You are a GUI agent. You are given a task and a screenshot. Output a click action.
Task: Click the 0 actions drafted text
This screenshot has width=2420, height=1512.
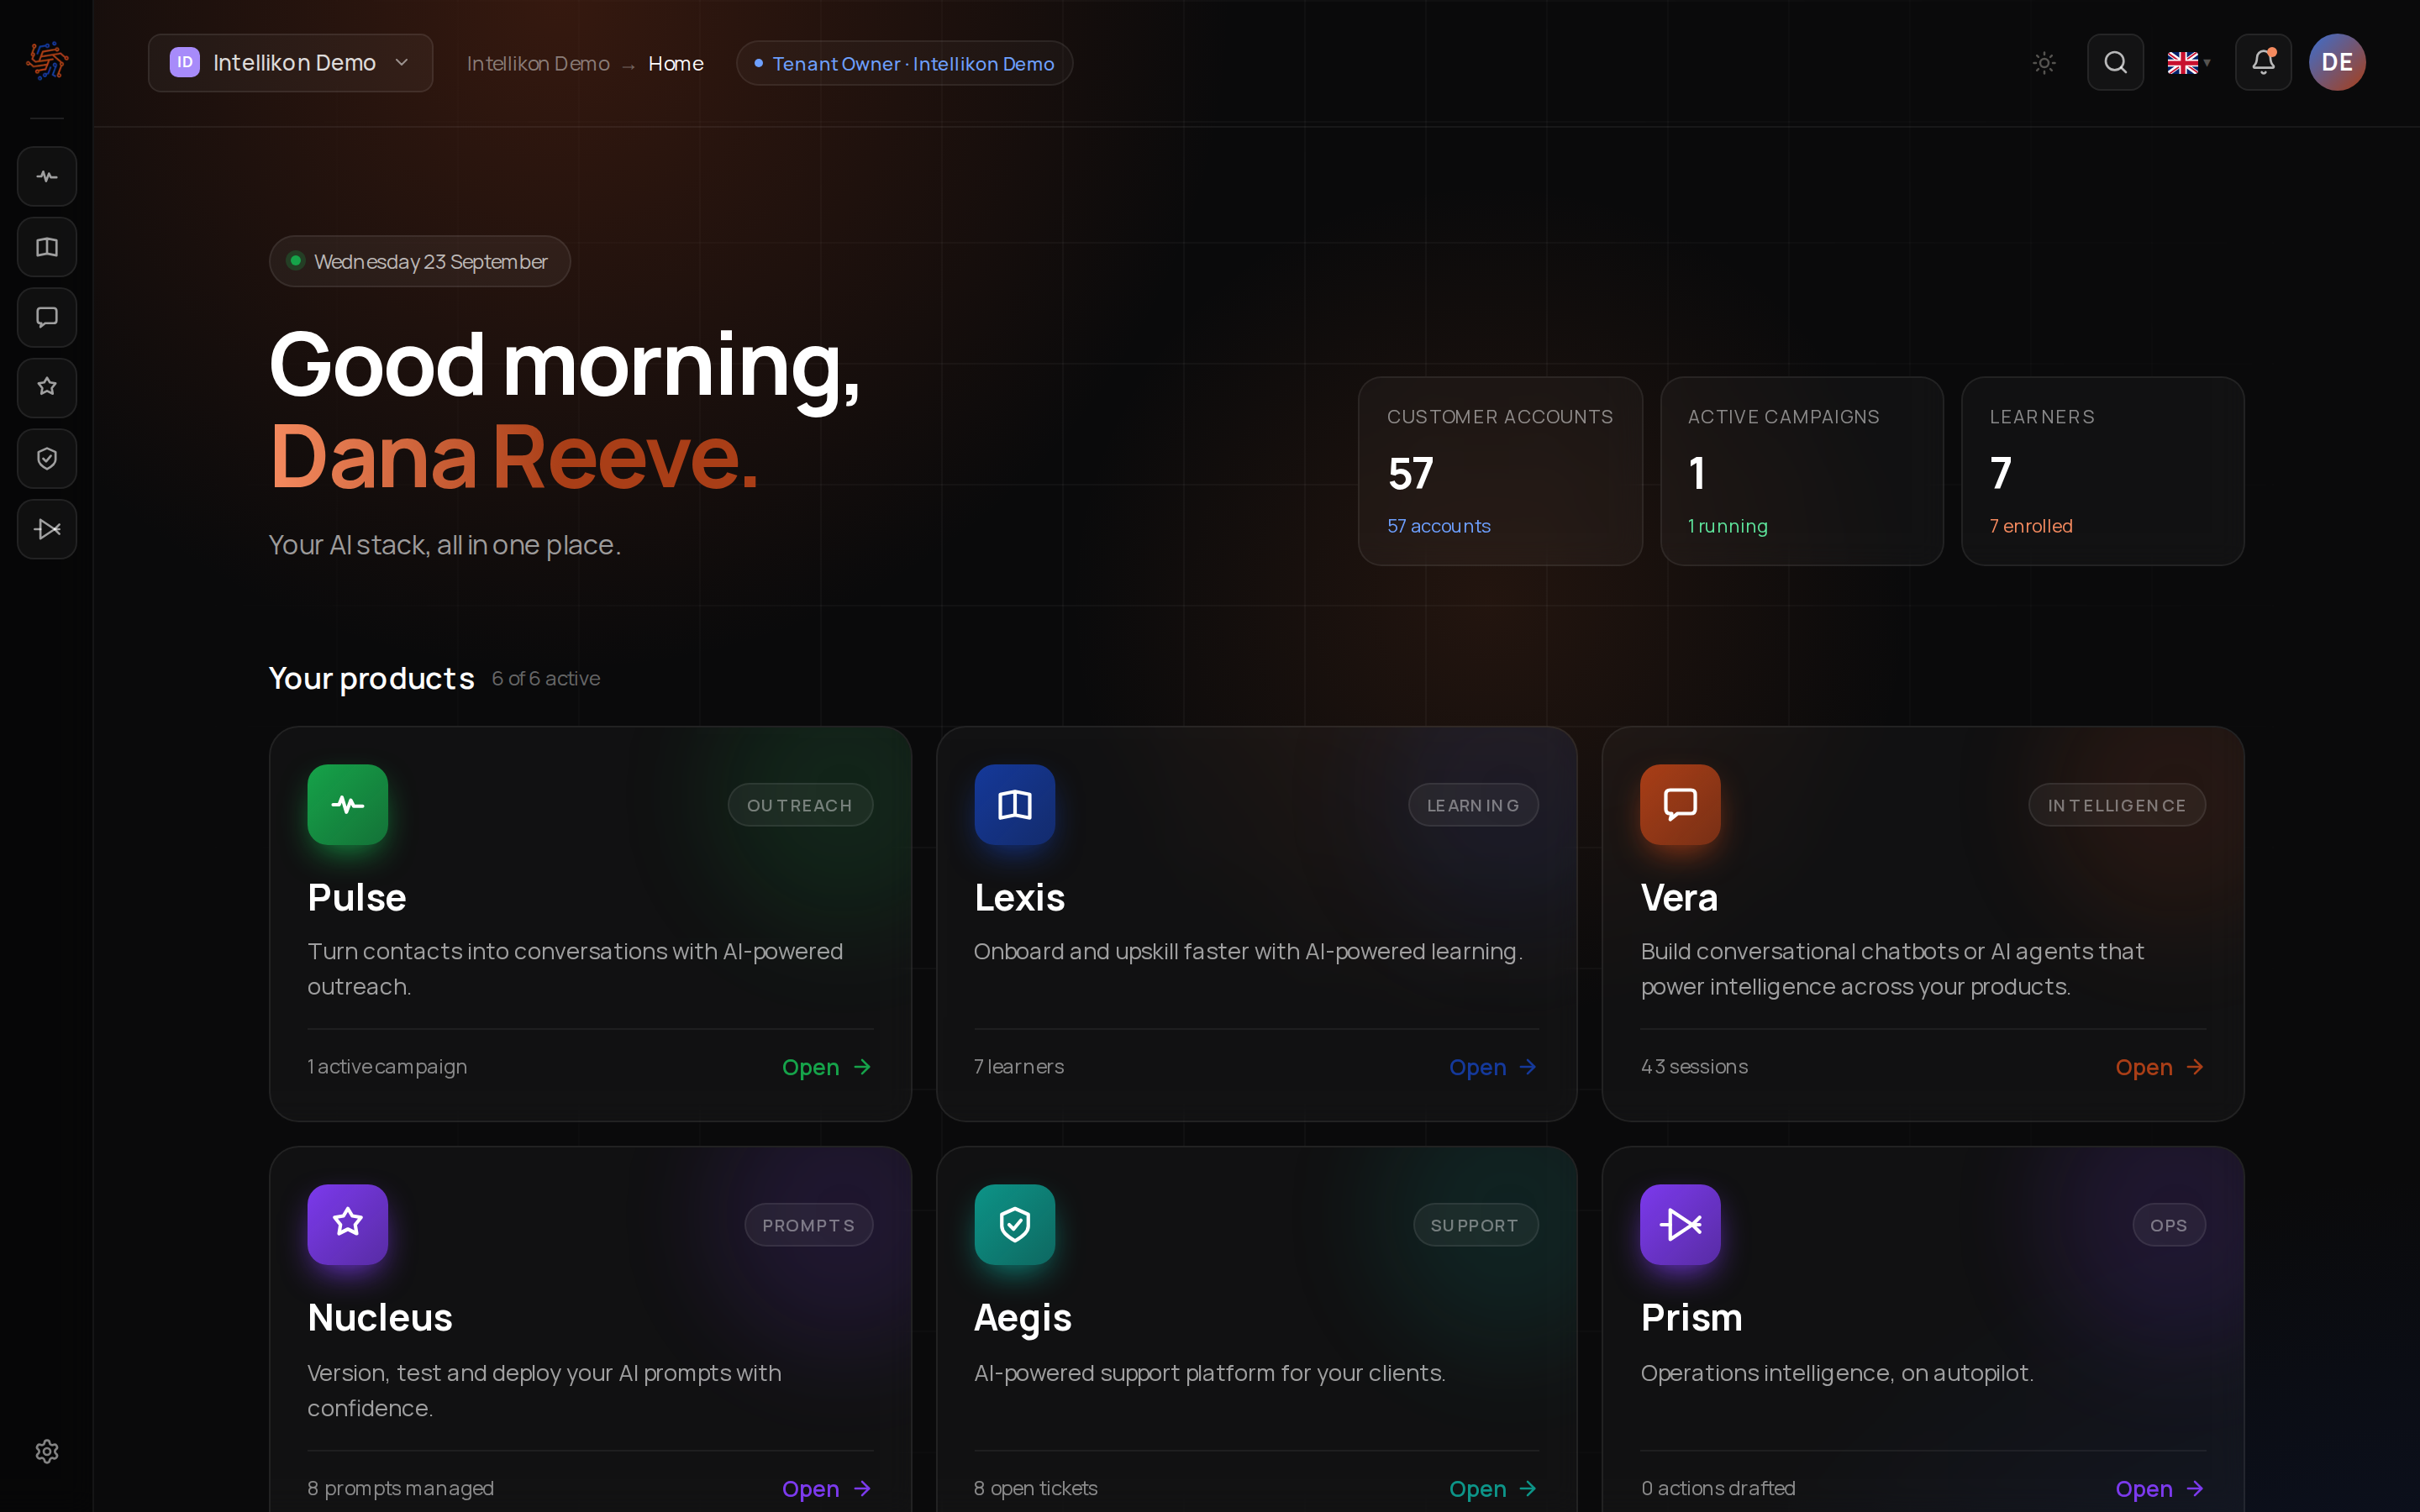1718,1488
